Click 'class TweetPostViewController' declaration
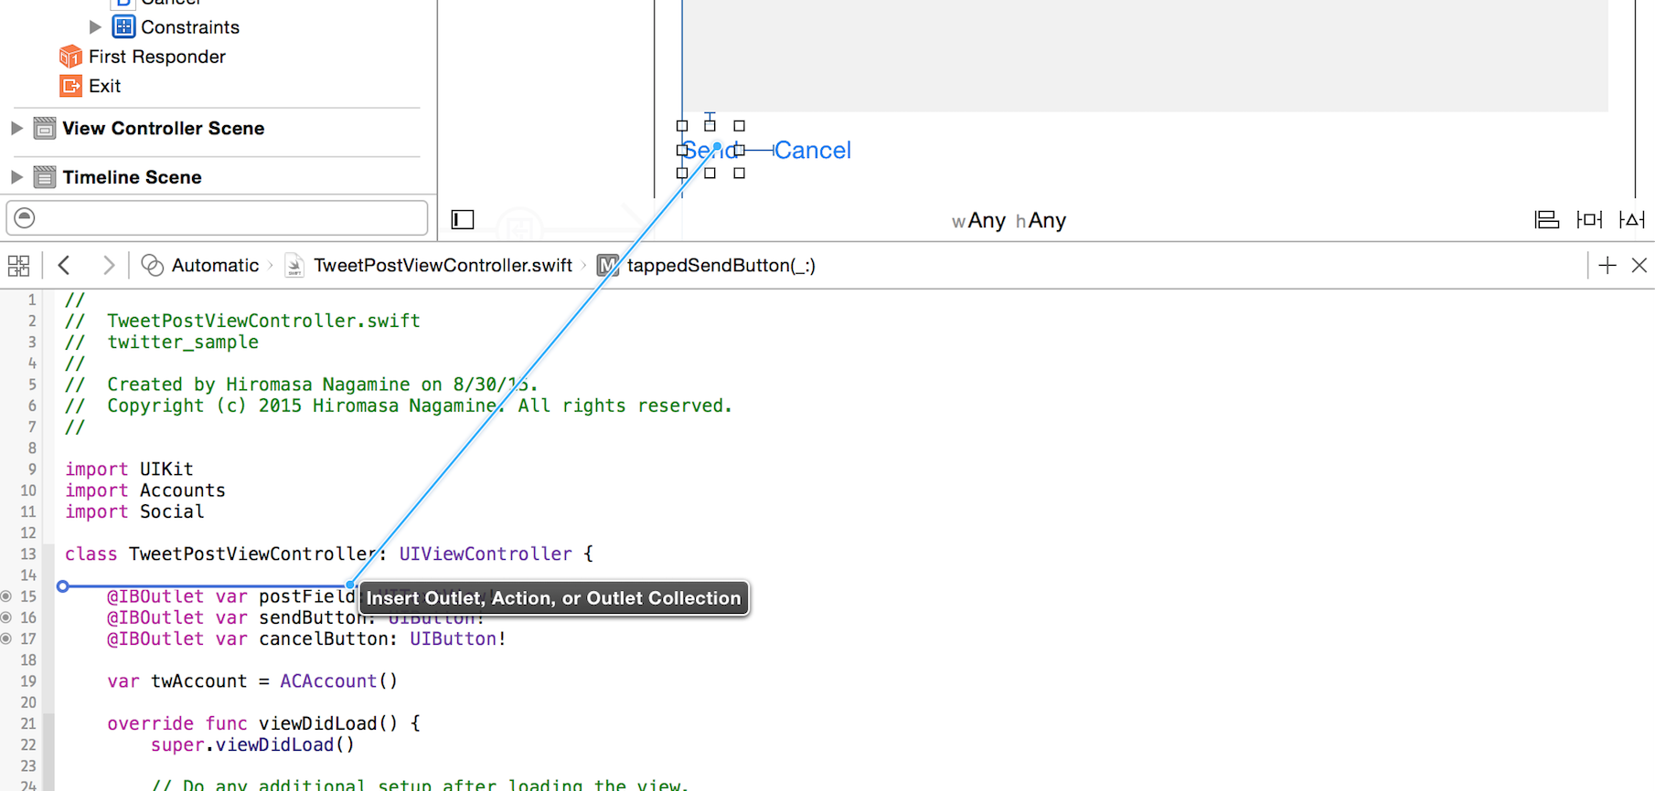The height and width of the screenshot is (791, 1655). (x=219, y=554)
